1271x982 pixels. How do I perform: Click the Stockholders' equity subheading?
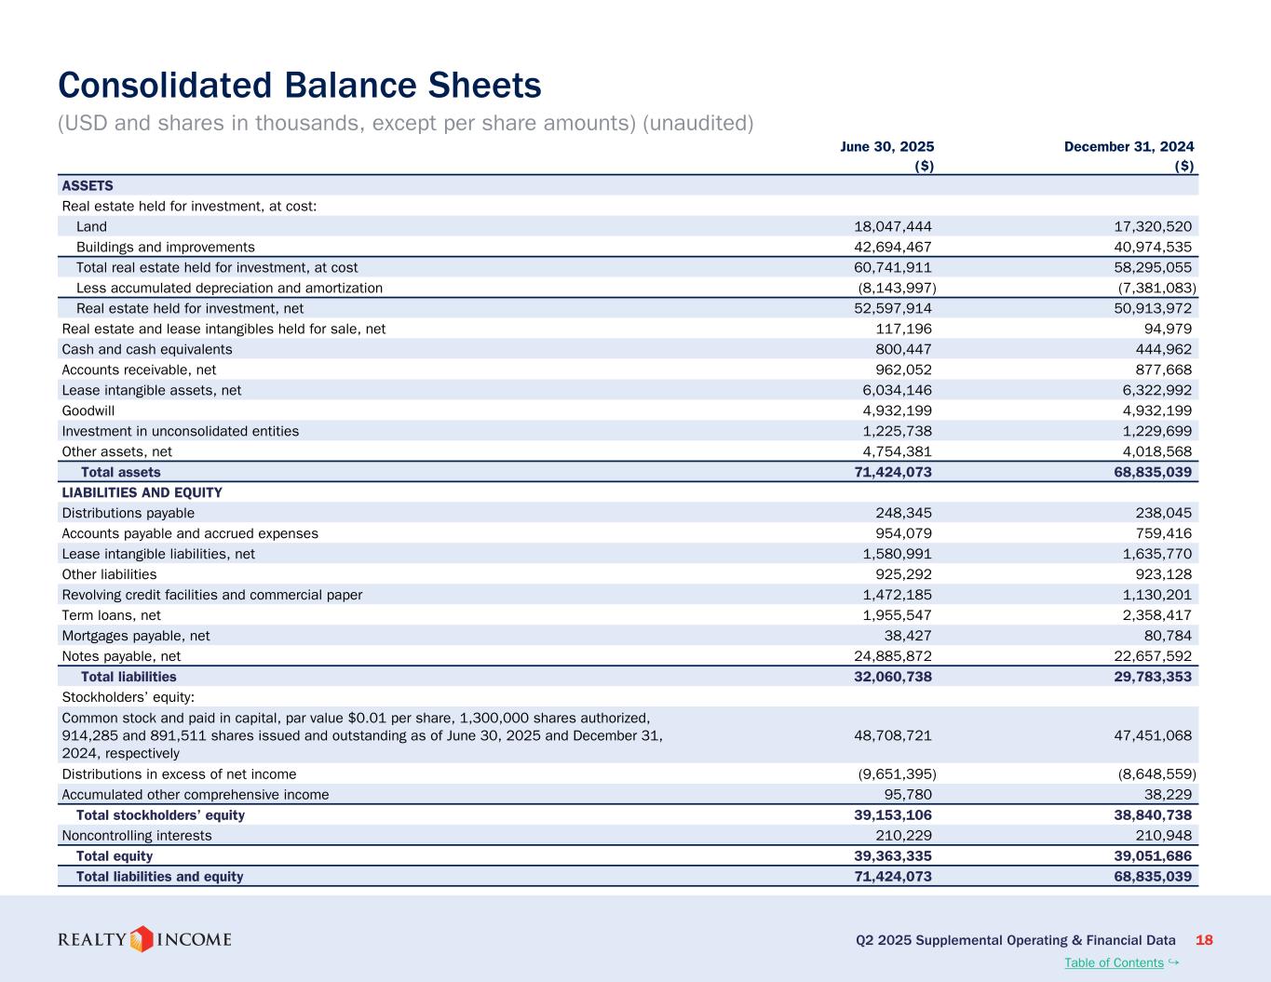tap(128, 697)
